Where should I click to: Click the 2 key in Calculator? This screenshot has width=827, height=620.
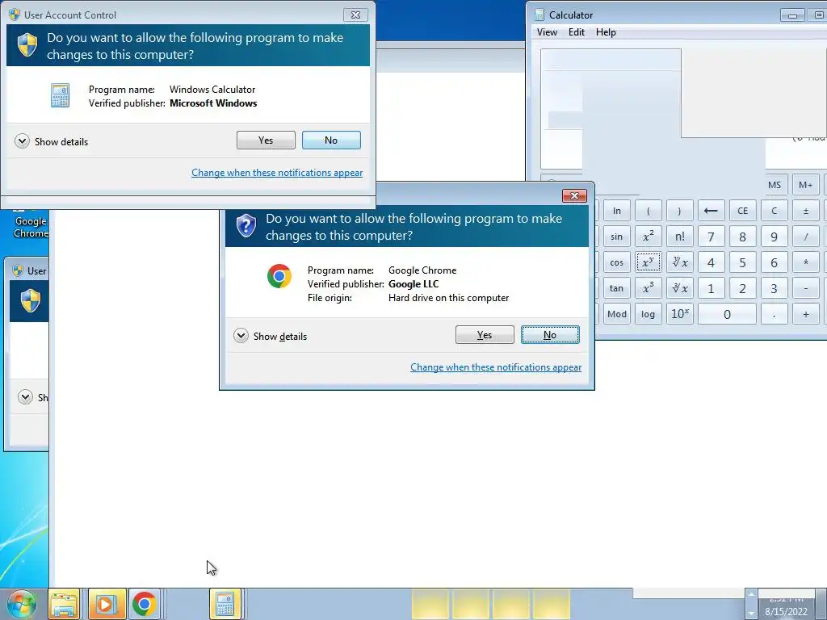pyautogui.click(x=743, y=288)
